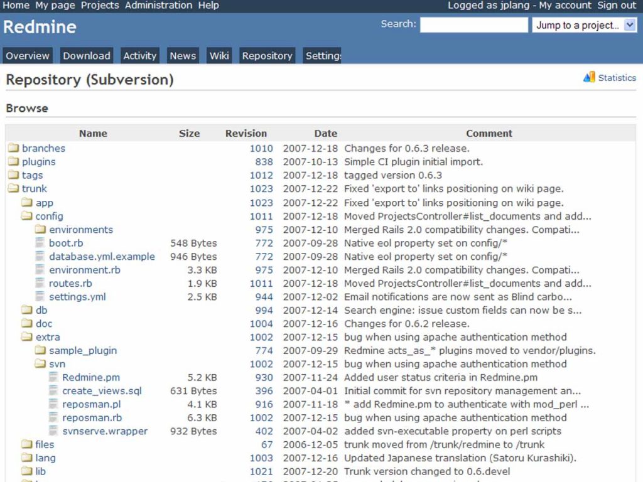Click the file icon beside database.yml.example
This screenshot has height=482, width=643.
click(39, 257)
